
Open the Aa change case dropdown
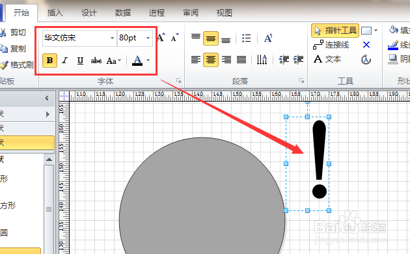tap(114, 61)
